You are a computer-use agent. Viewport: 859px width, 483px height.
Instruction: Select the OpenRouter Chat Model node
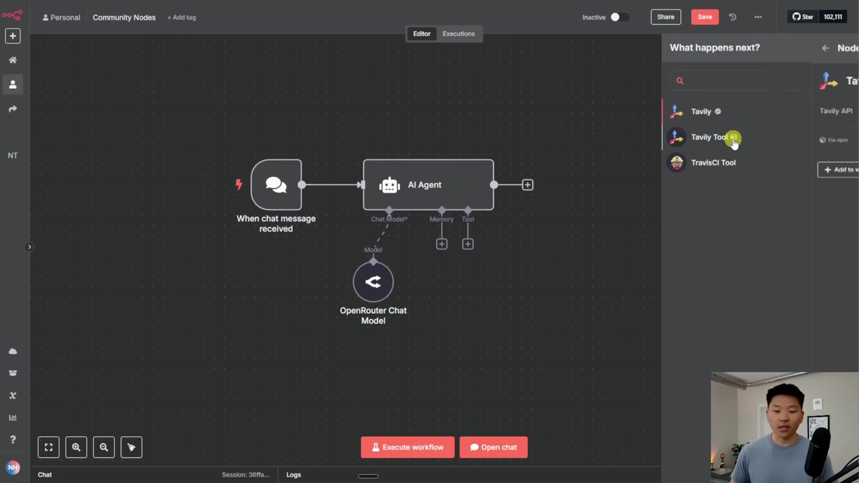373,282
